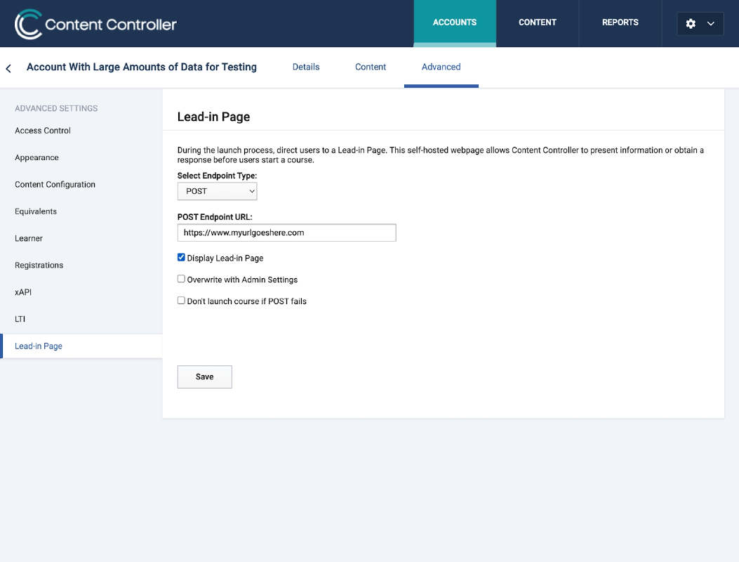The height and width of the screenshot is (562, 739).
Task: Open LTI settings
Action: [x=20, y=319]
